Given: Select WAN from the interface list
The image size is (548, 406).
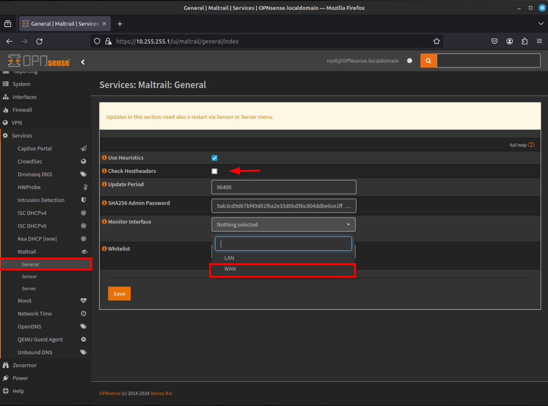Looking at the screenshot, I should tap(283, 269).
